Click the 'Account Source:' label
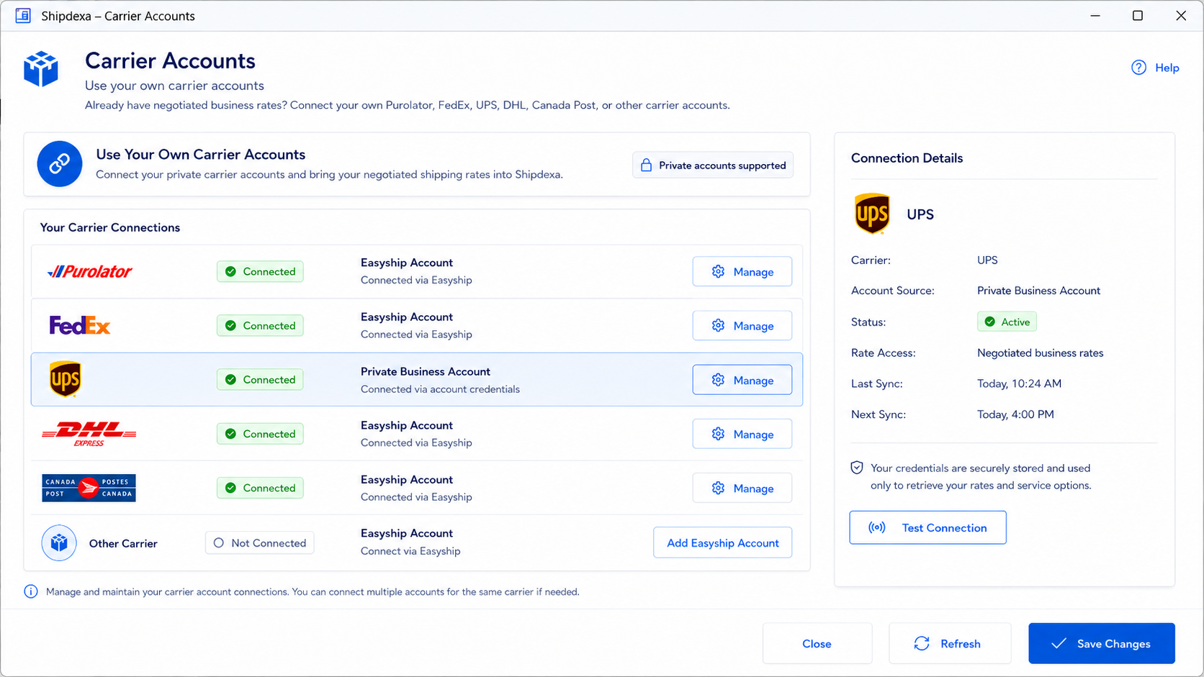The image size is (1204, 677). click(x=893, y=291)
